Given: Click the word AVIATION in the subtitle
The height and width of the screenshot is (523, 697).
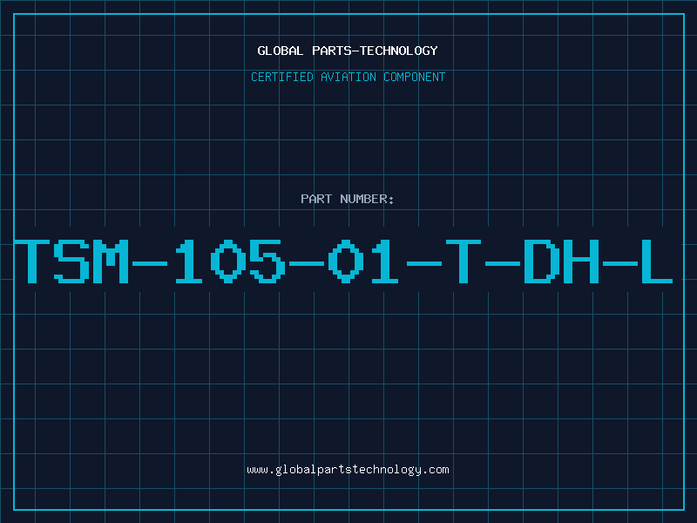Looking at the screenshot, I should (348, 77).
